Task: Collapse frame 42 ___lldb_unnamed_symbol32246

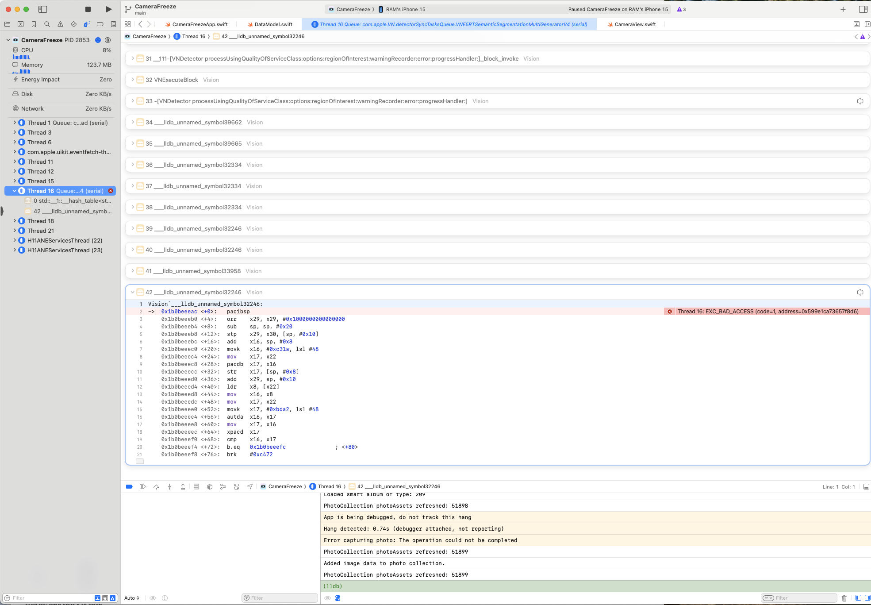Action: 133,292
